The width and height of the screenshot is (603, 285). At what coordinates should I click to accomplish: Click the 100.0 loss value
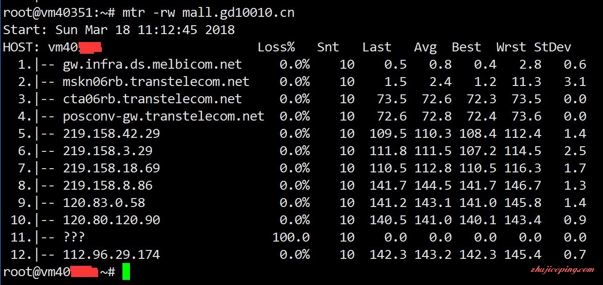[x=291, y=237]
